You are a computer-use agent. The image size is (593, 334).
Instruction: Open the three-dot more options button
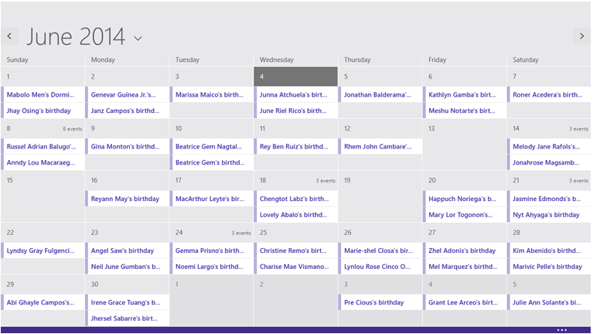(x=563, y=330)
